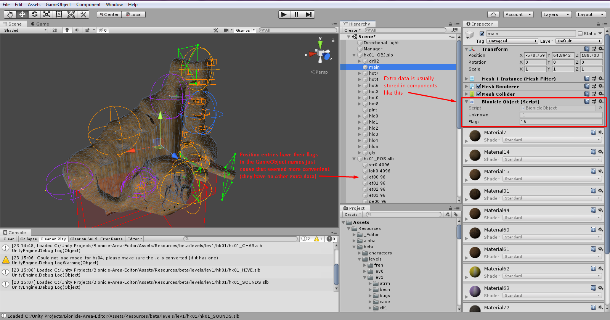610x320 pixels.
Task: Toggle 2D scene view mode
Action: 55,30
